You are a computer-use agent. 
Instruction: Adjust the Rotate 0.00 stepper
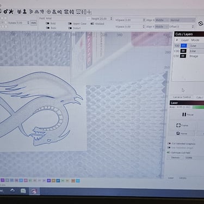(x=28, y=23)
